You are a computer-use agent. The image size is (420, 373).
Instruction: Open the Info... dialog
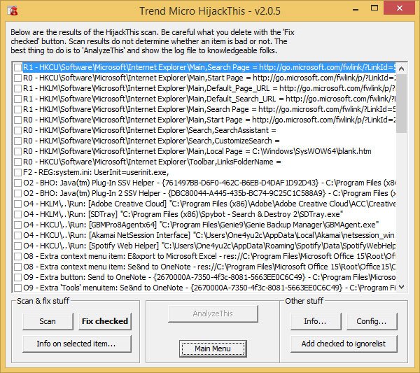pos(316,321)
